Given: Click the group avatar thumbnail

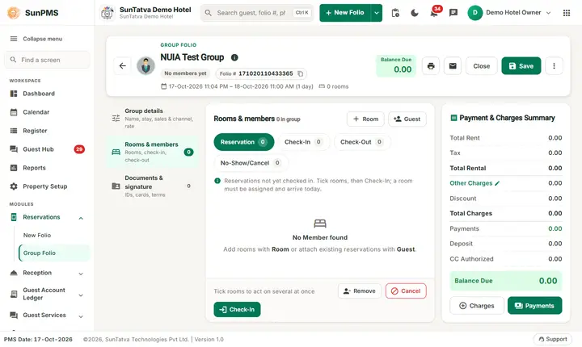Looking at the screenshot, I should (x=145, y=66).
